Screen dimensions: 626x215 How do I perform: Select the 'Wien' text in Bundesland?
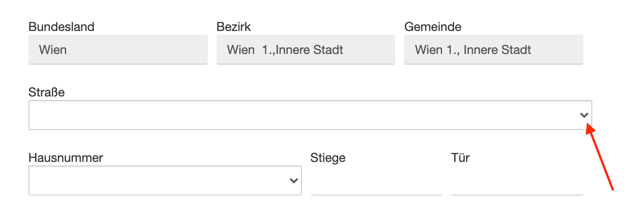click(x=53, y=50)
